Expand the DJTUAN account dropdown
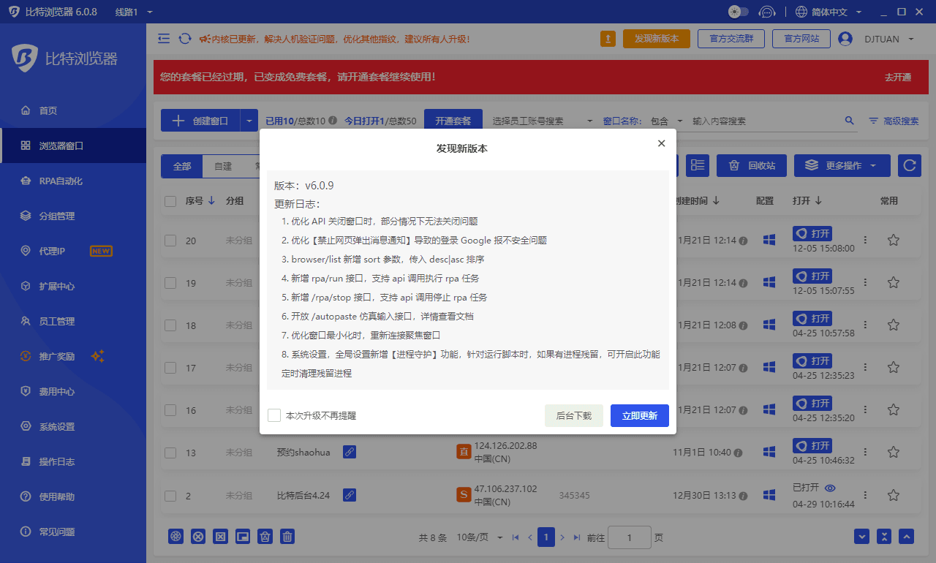Screen dimensions: 936x563 pos(889,39)
